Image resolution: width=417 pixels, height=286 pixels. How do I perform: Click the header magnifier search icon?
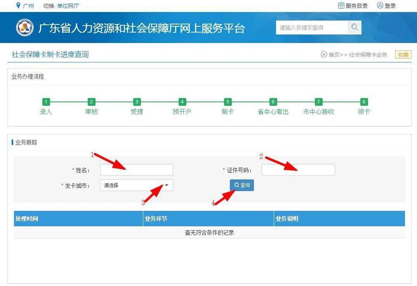coord(354,28)
